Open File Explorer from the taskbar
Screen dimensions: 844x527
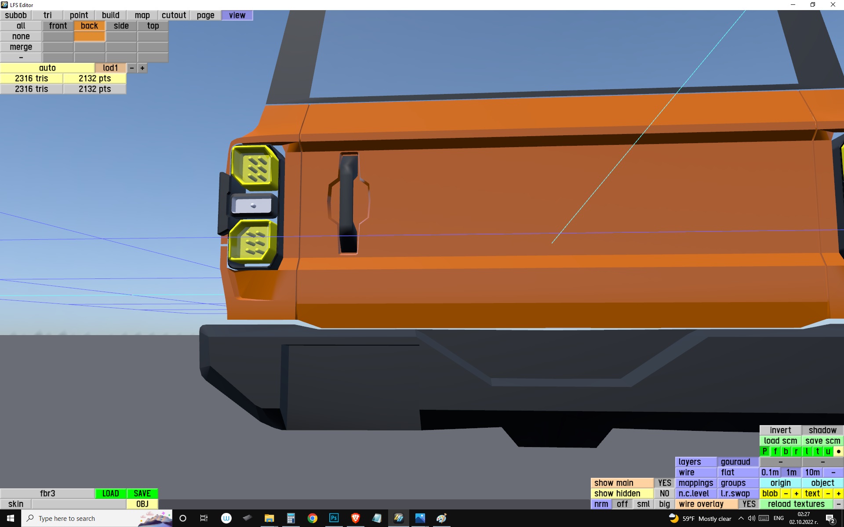(269, 518)
